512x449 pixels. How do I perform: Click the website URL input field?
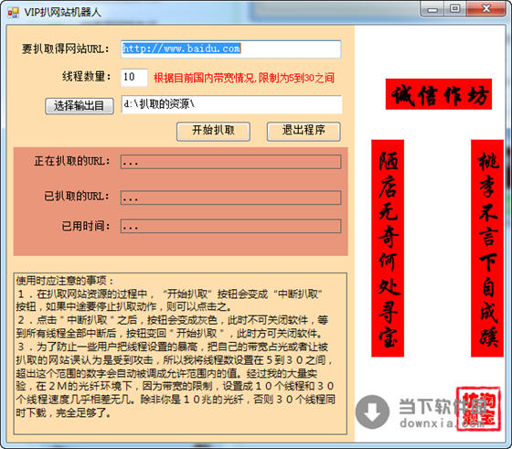[x=230, y=49]
